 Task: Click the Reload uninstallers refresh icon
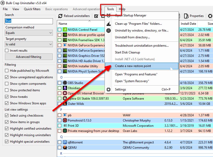click(60, 16)
